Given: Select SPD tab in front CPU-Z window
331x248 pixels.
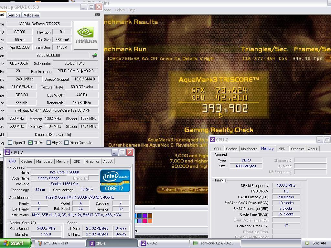Looking at the screenshot, I should point(77,161).
